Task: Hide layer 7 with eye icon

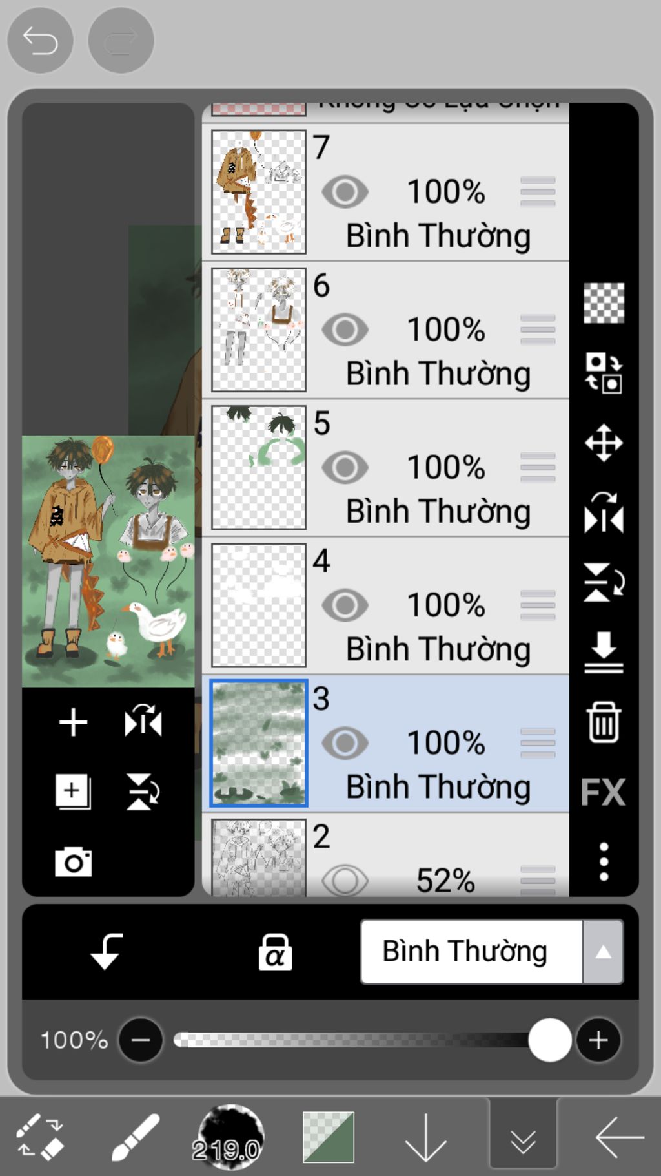Action: pyautogui.click(x=345, y=192)
